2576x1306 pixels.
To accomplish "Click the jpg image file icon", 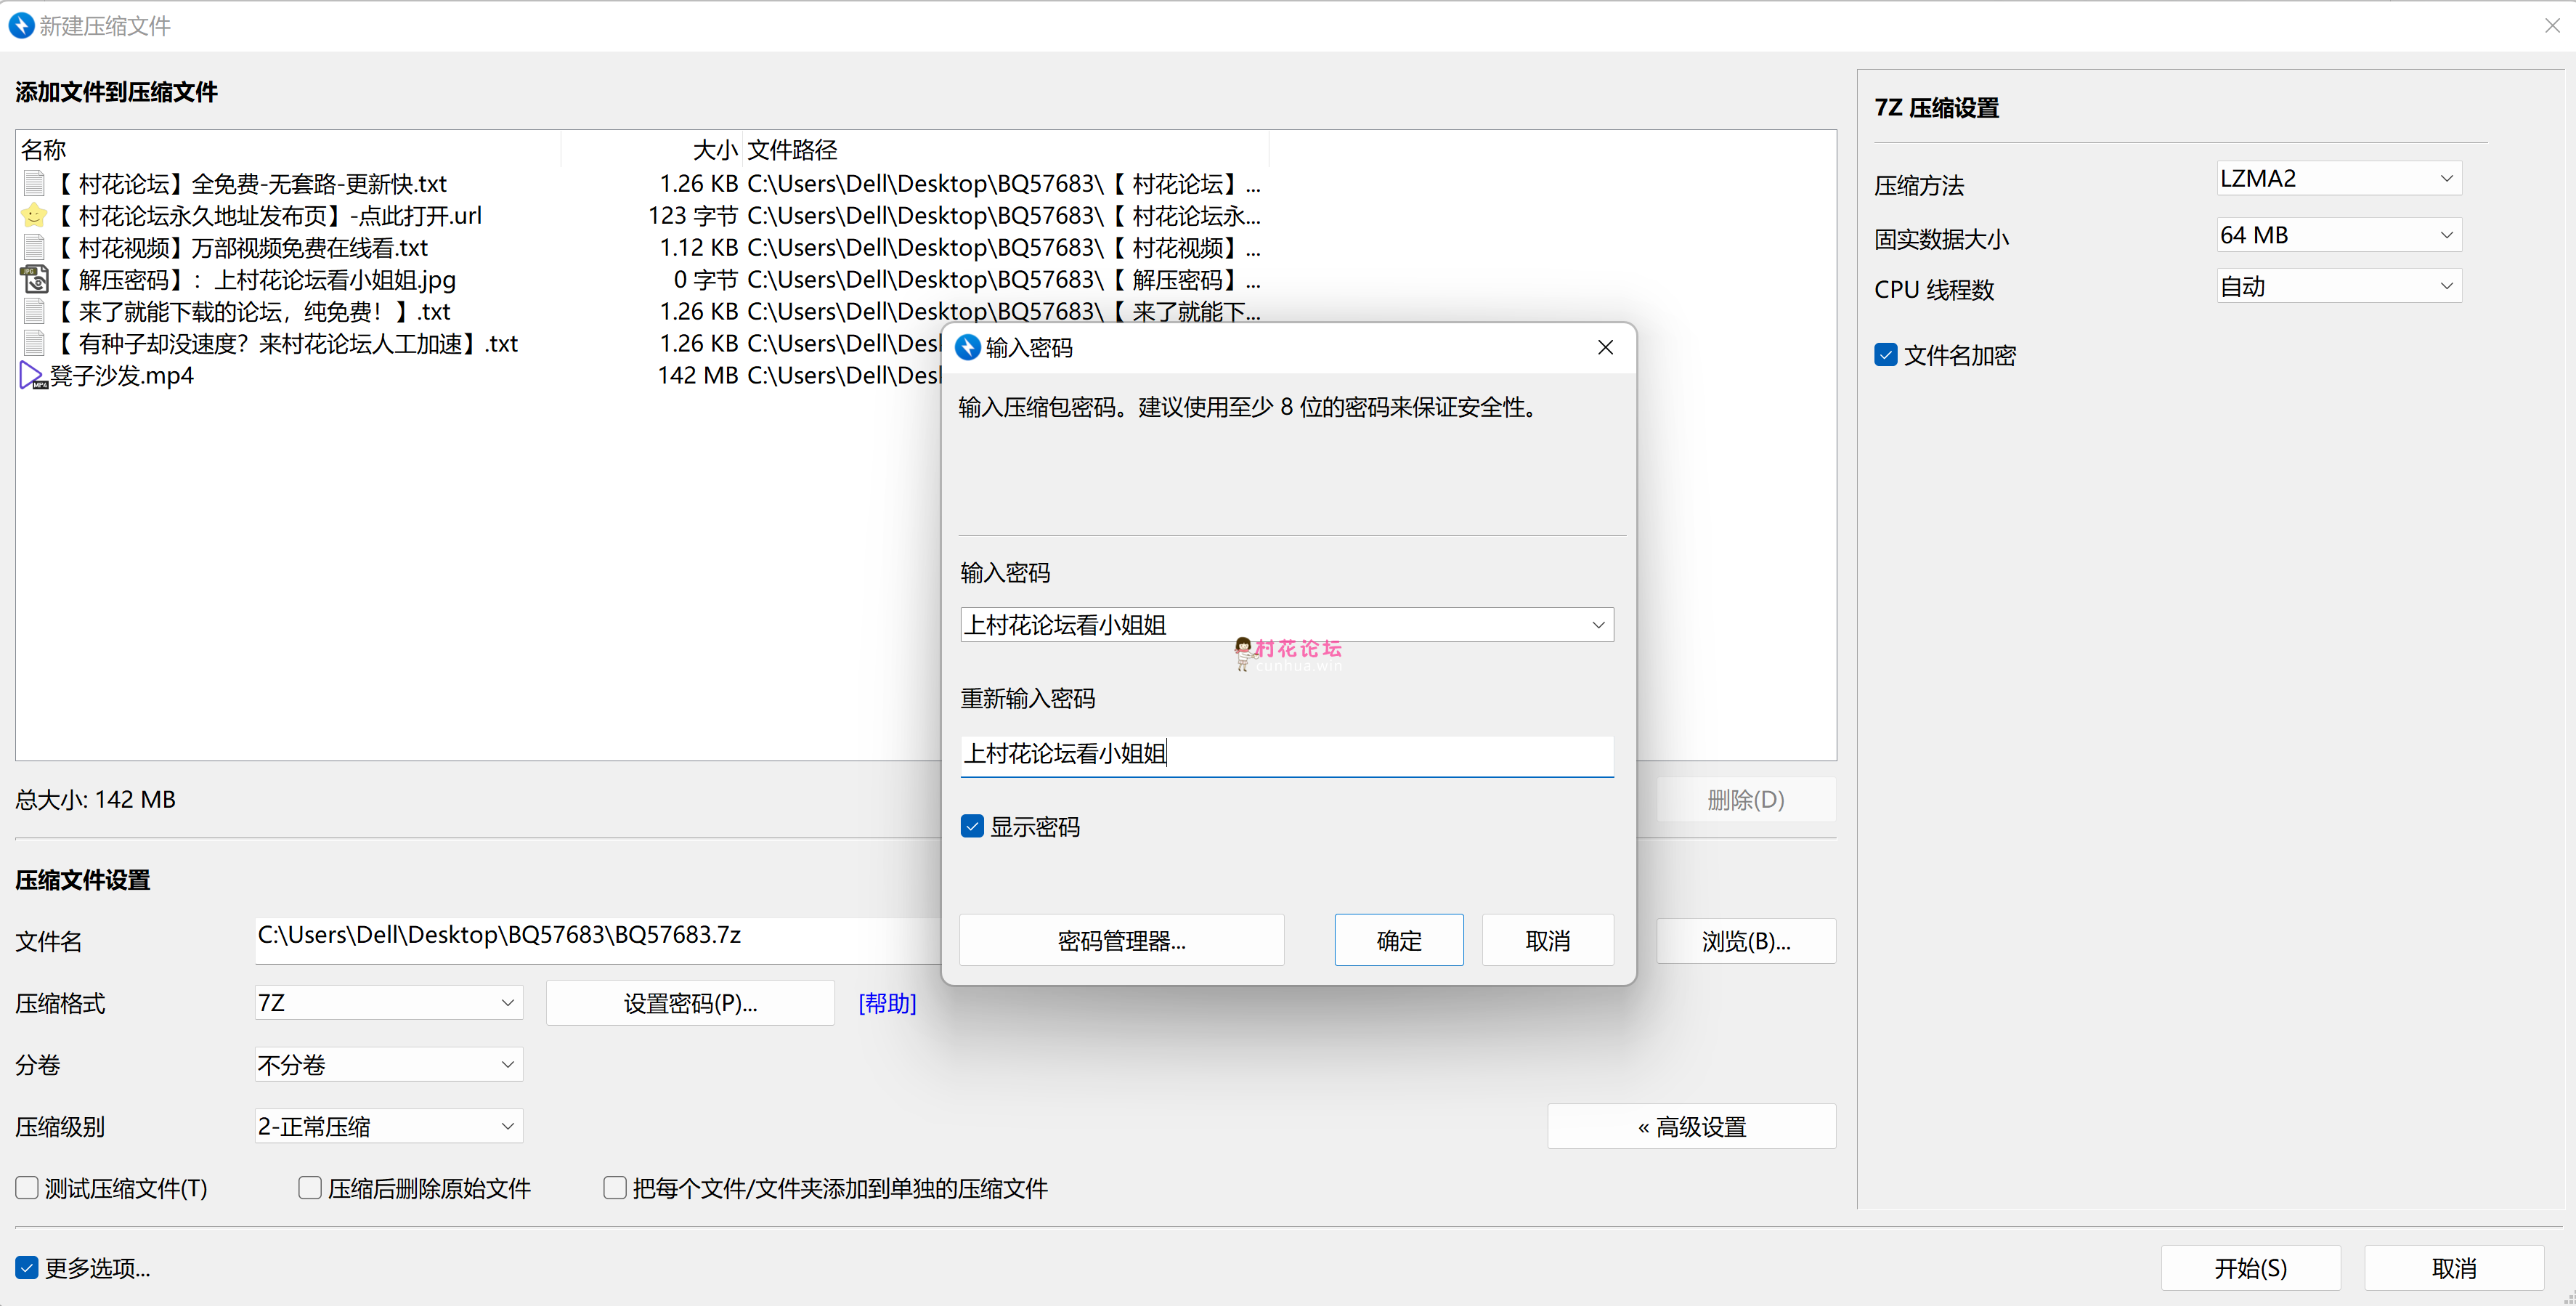I will point(35,280).
